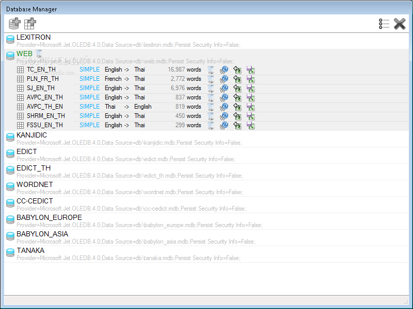Screen dimensions: 413x309
Task: Import Excel data into PLN_FR_TH
Action: (x=237, y=79)
